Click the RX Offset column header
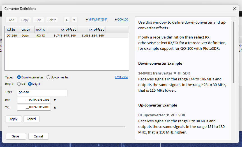The image size is (242, 147). tap(63, 30)
